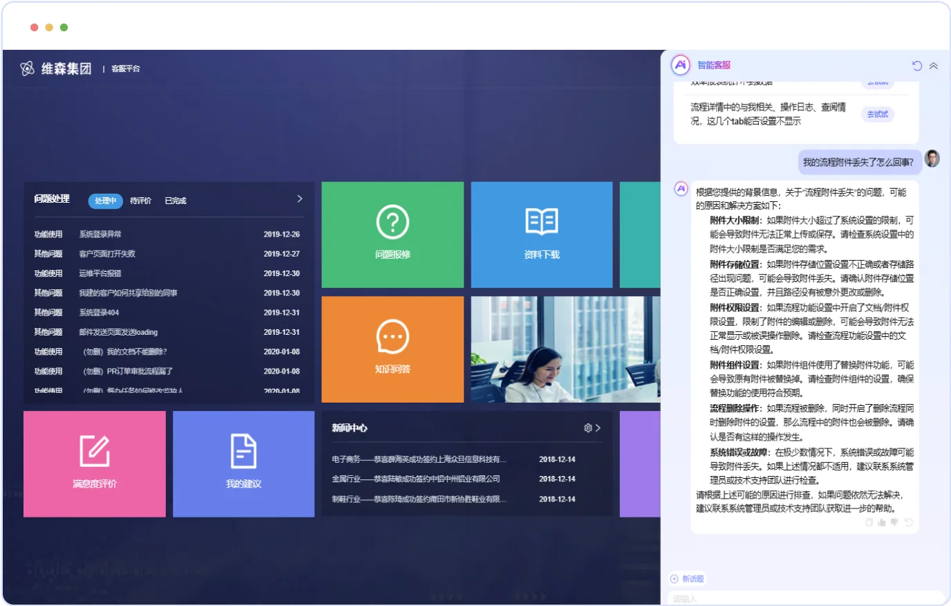Like the AI answer with thumbs-up
The height and width of the screenshot is (606, 951).
click(x=882, y=522)
